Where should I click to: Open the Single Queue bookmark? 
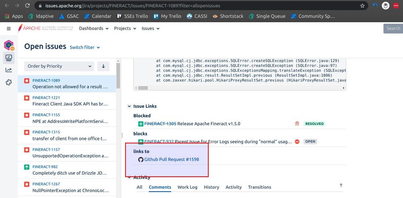(x=267, y=16)
